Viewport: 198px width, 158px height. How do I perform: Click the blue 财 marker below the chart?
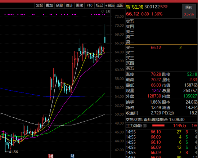click(x=72, y=156)
